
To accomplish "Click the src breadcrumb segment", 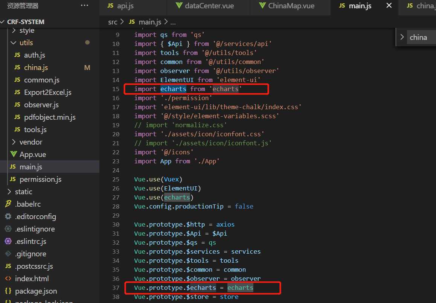I will (x=113, y=22).
